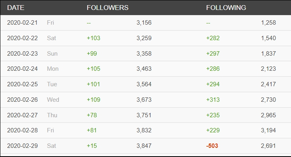
Task: Click the +313 following change value
Action: [213, 100]
